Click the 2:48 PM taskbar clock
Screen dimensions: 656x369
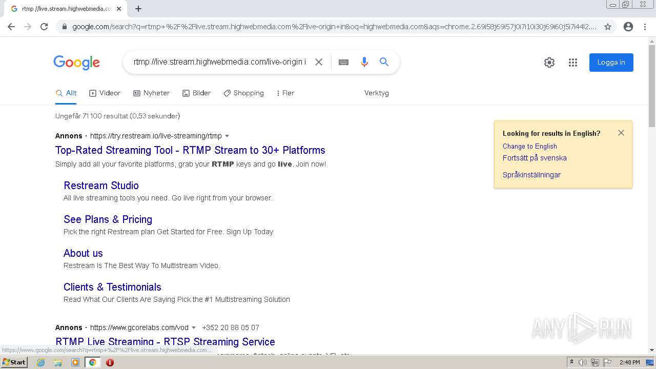coord(630,362)
